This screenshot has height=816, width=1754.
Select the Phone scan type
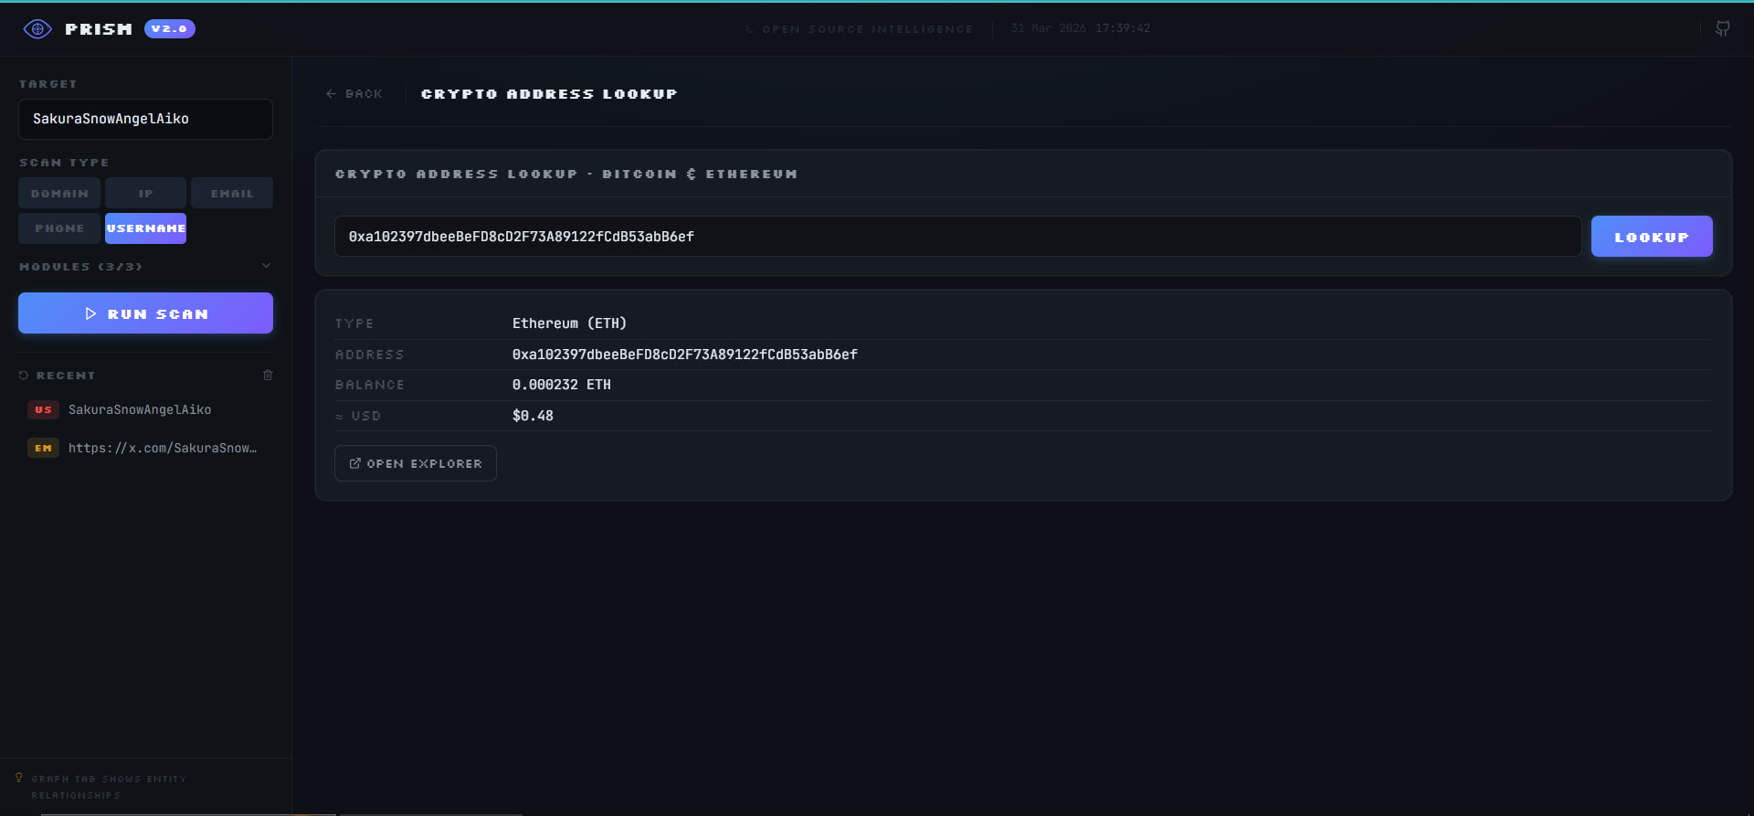(59, 228)
